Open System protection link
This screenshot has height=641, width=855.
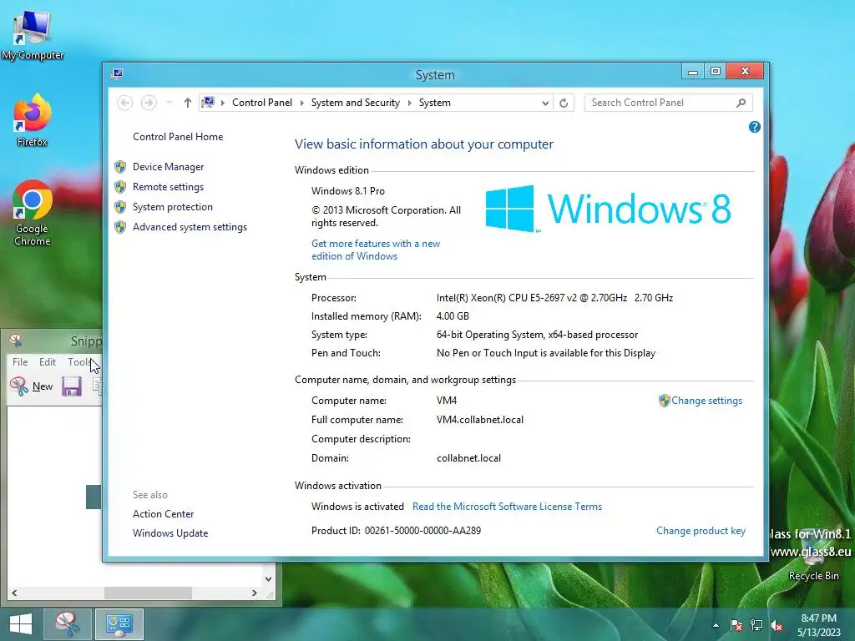[172, 207]
